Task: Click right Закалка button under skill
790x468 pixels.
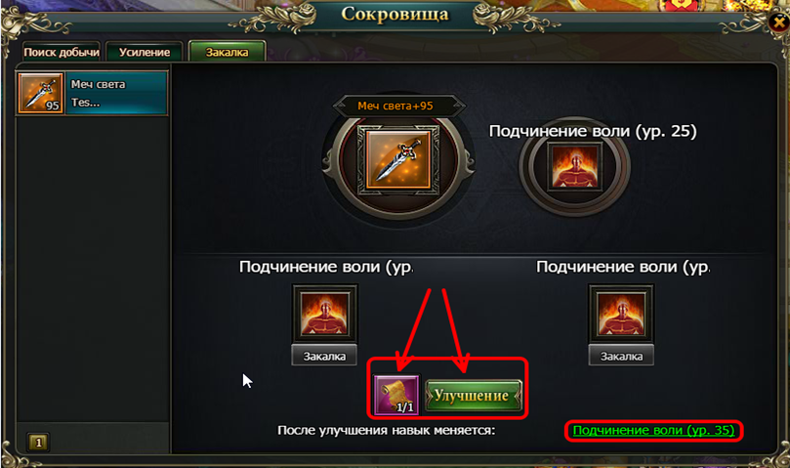Action: click(621, 356)
